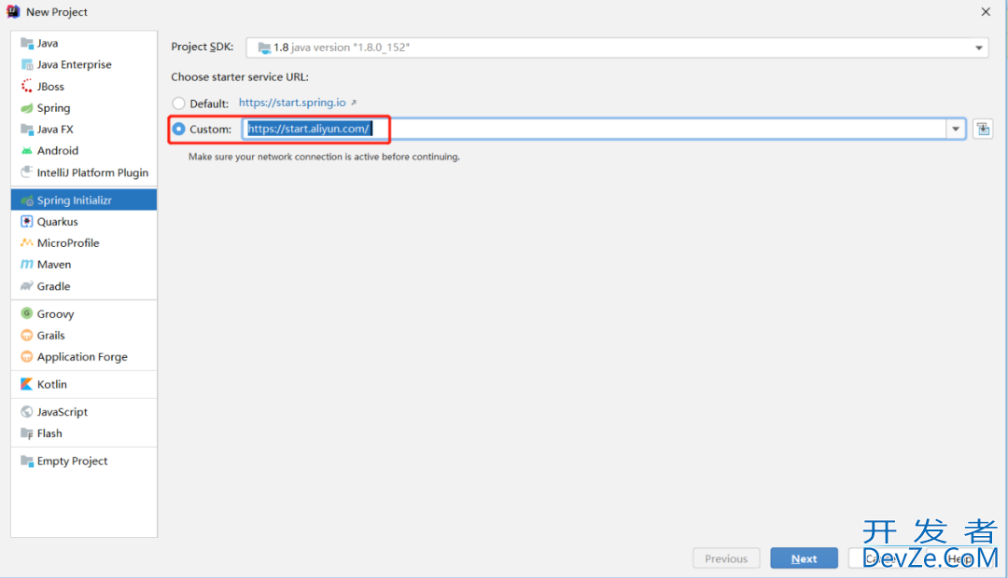Select the Android robot icon

click(x=27, y=150)
